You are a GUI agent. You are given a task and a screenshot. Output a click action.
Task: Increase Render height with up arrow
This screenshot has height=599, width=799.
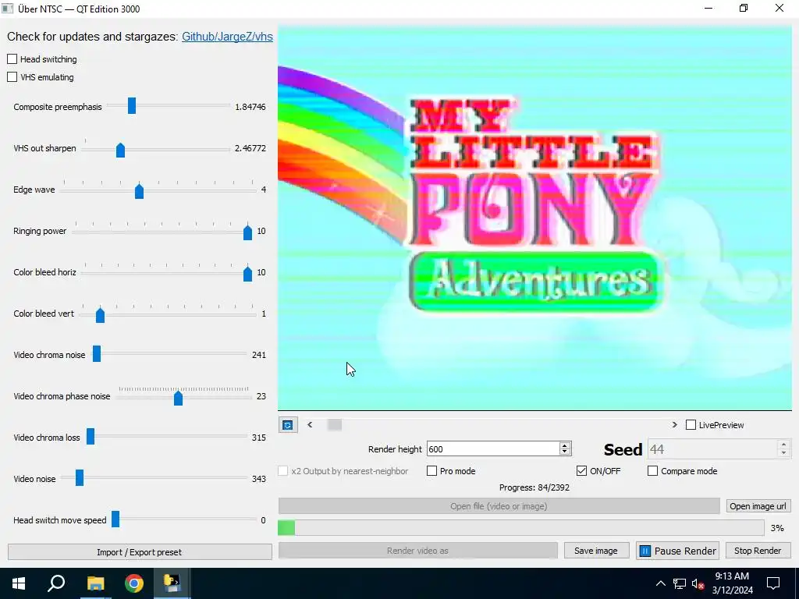pyautogui.click(x=564, y=445)
